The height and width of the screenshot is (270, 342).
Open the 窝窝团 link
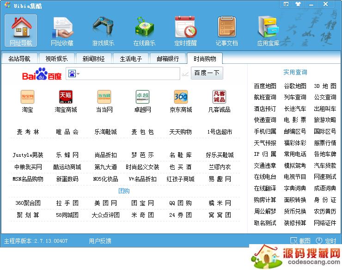tap(220, 215)
